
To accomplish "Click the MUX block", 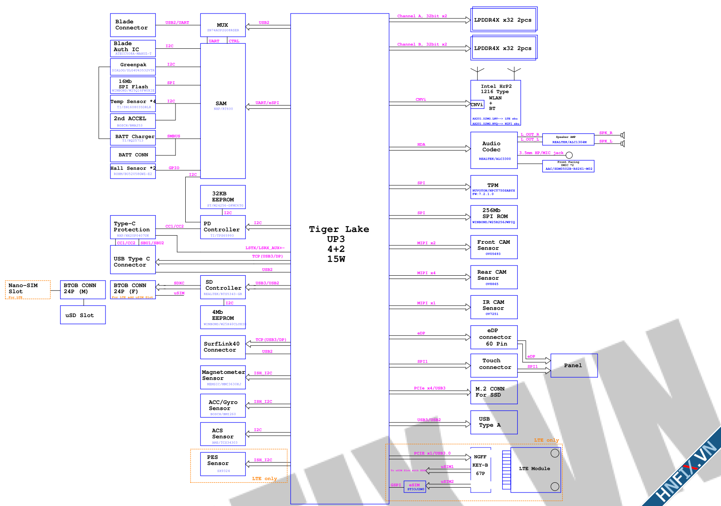I will coord(222,25).
